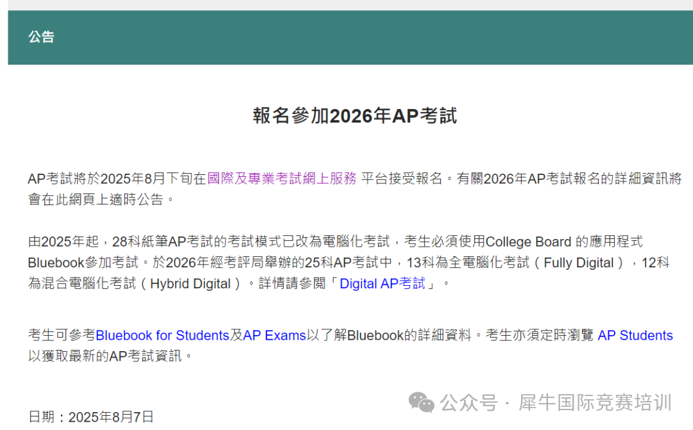
Task: Select the 公告 header label
Action: tap(41, 37)
